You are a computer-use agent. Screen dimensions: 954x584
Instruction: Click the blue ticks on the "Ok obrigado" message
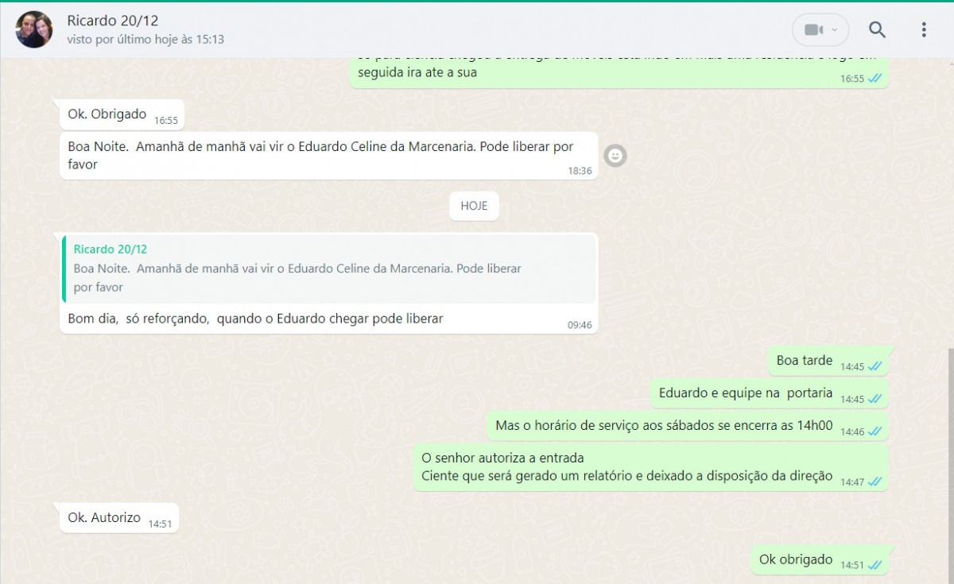click(875, 565)
